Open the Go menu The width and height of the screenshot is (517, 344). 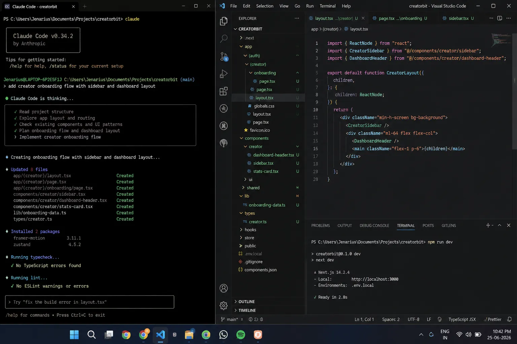pyautogui.click(x=297, y=6)
